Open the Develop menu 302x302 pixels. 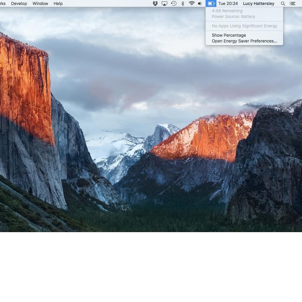tap(19, 3)
